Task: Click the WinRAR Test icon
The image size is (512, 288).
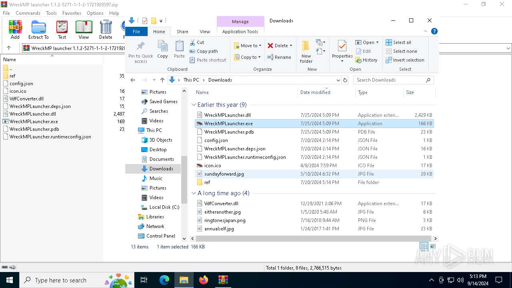Action: click(x=62, y=30)
